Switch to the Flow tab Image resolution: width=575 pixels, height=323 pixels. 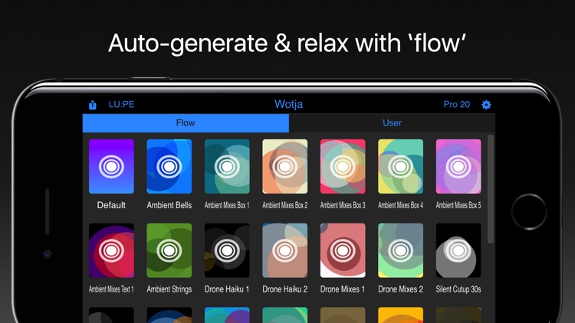186,122
